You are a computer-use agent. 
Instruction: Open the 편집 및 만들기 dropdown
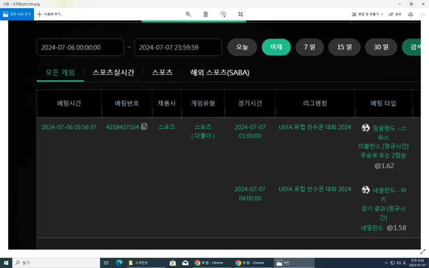pos(367,14)
